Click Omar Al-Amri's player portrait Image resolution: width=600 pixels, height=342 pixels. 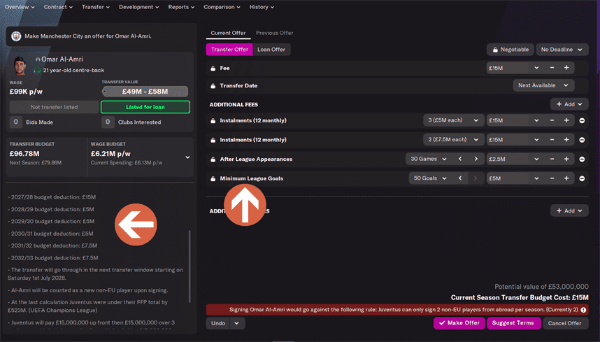pyautogui.click(x=20, y=65)
